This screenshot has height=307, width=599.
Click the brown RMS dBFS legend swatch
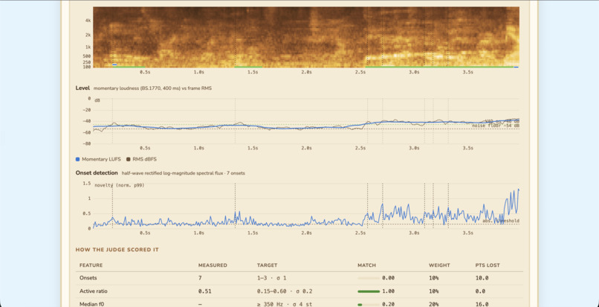coord(129,159)
